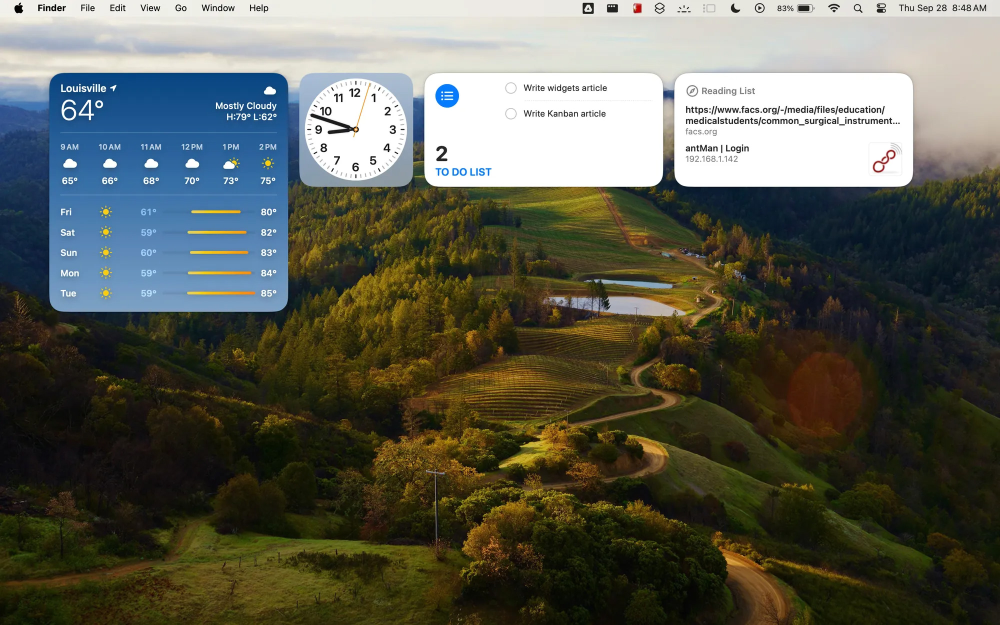Click the date and time in menu bar

click(x=942, y=8)
